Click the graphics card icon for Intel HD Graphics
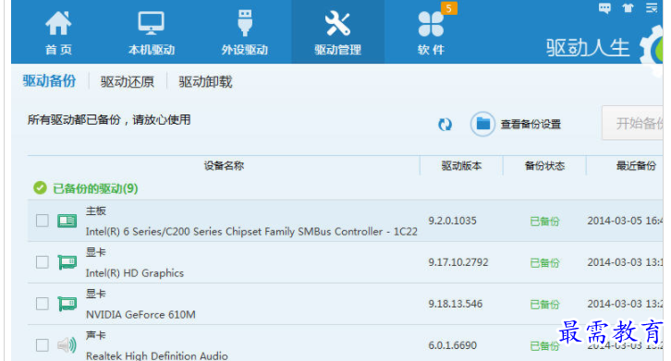 click(x=67, y=262)
